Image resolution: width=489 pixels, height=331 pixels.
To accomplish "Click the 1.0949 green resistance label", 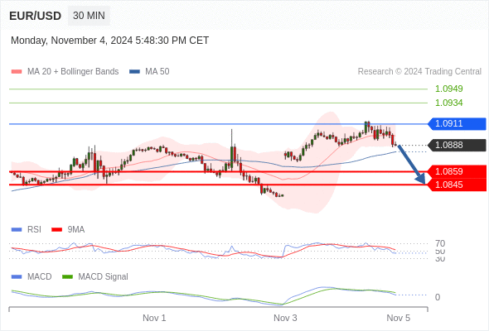I will coord(448,89).
